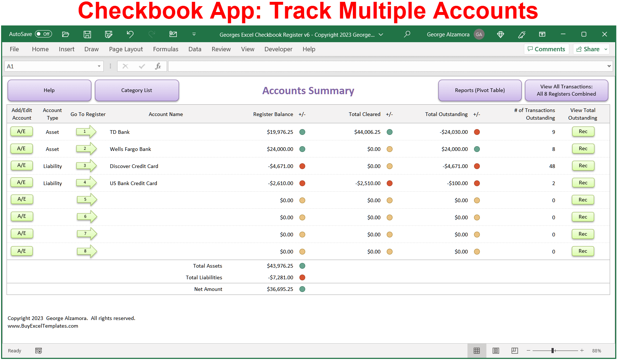
Task: Click the Rec button for TD Bank
Action: [x=583, y=132]
